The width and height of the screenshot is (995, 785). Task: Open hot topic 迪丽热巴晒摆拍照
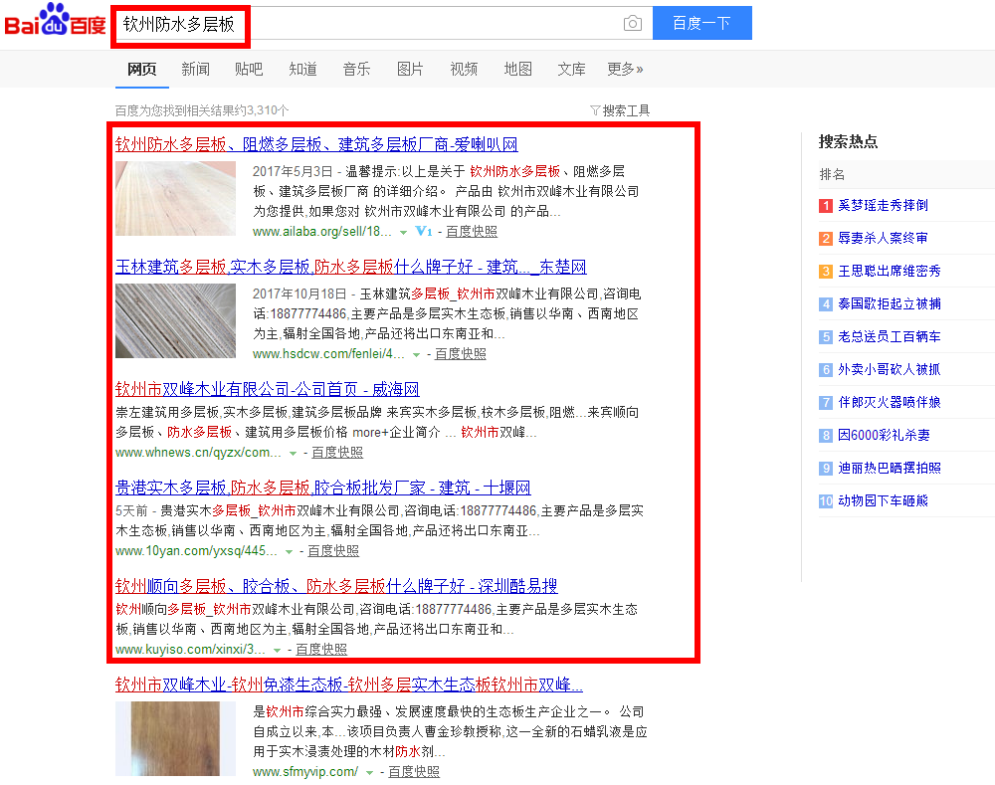889,469
